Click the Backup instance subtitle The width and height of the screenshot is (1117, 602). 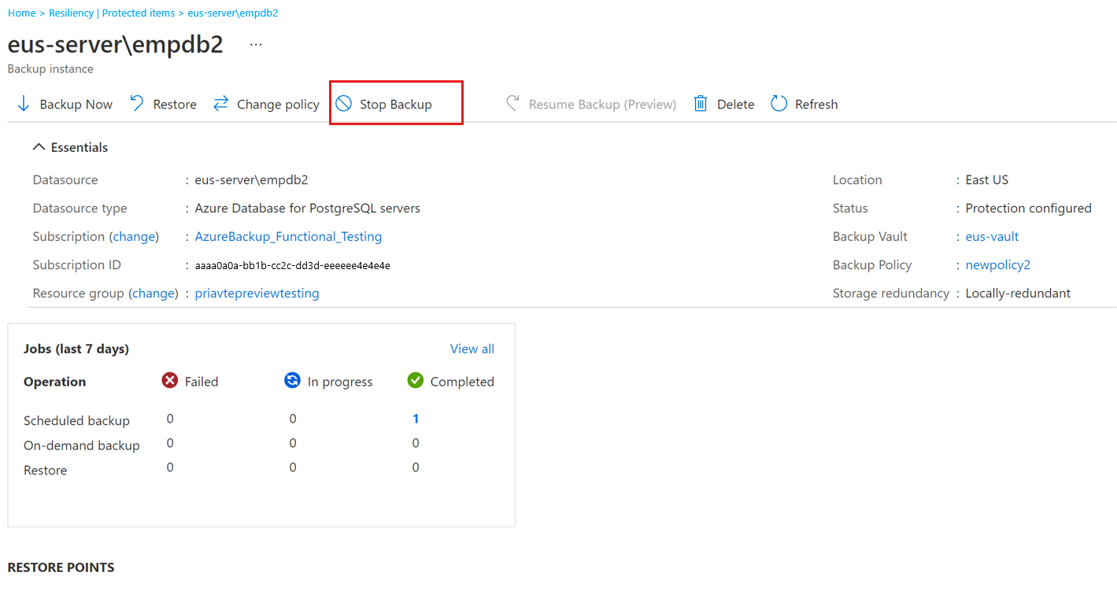coord(50,69)
